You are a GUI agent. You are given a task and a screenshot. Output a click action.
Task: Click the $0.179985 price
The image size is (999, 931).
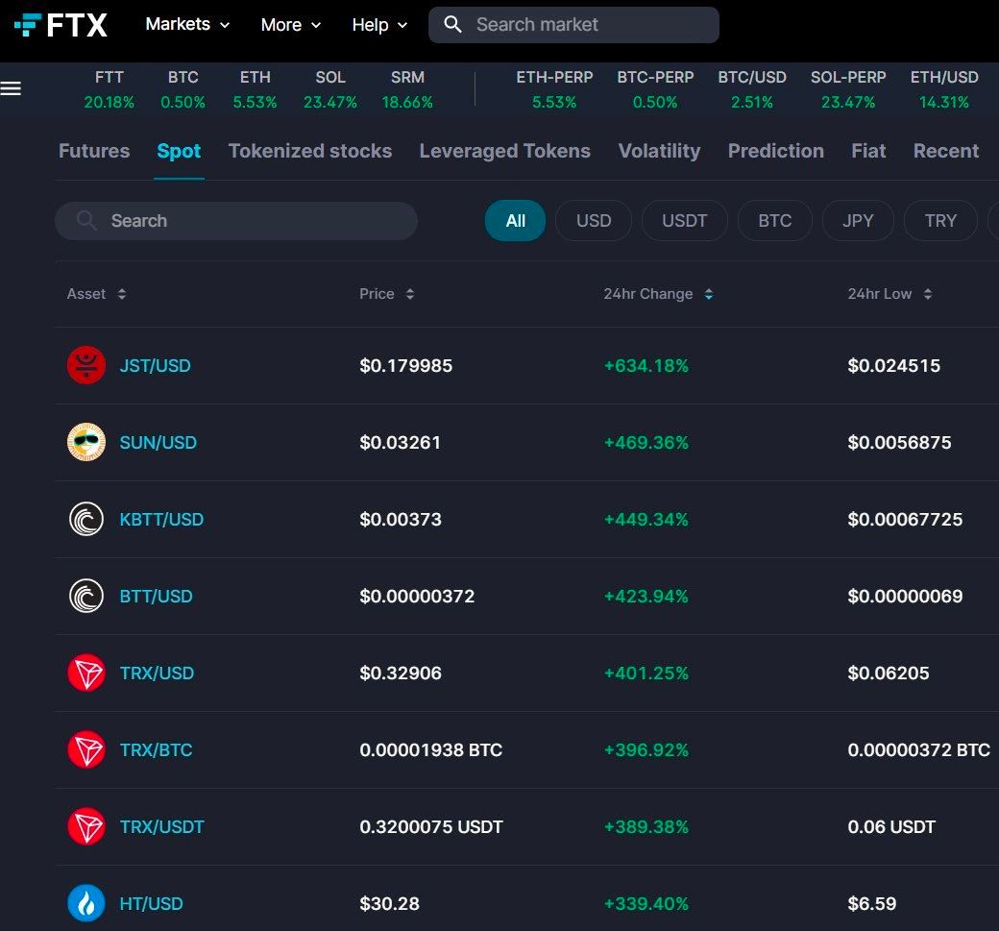[405, 366]
